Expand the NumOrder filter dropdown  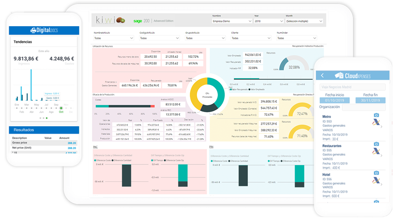[297, 38]
